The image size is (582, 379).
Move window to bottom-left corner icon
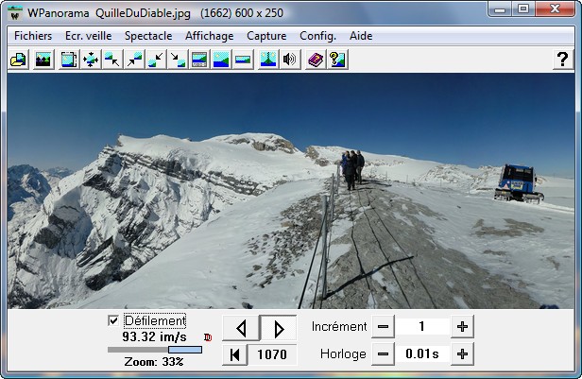click(156, 60)
